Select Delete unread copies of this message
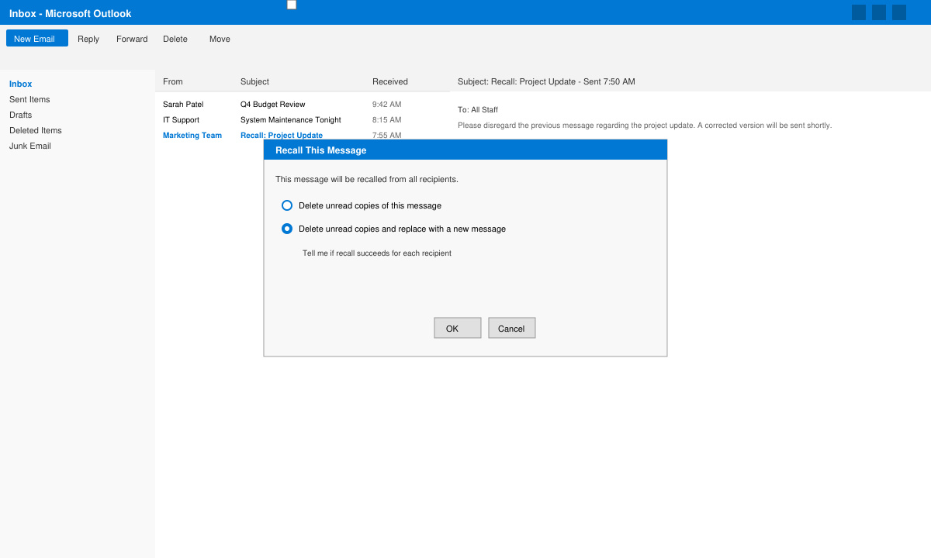This screenshot has width=931, height=558. (x=287, y=205)
